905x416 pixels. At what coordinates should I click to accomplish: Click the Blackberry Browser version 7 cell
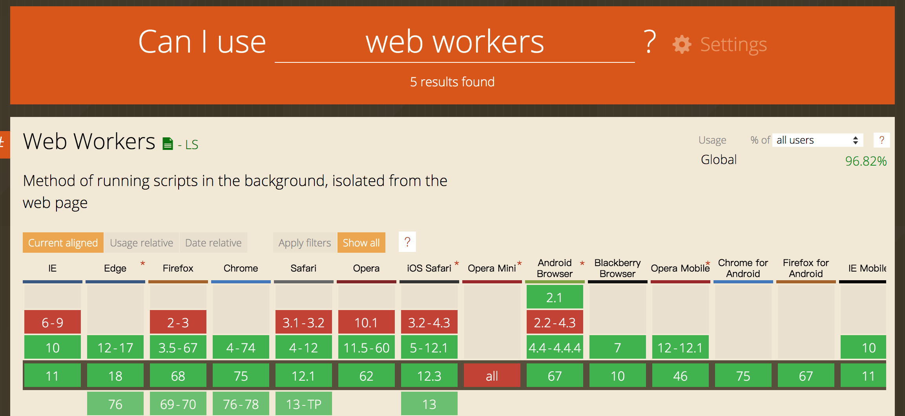point(618,347)
